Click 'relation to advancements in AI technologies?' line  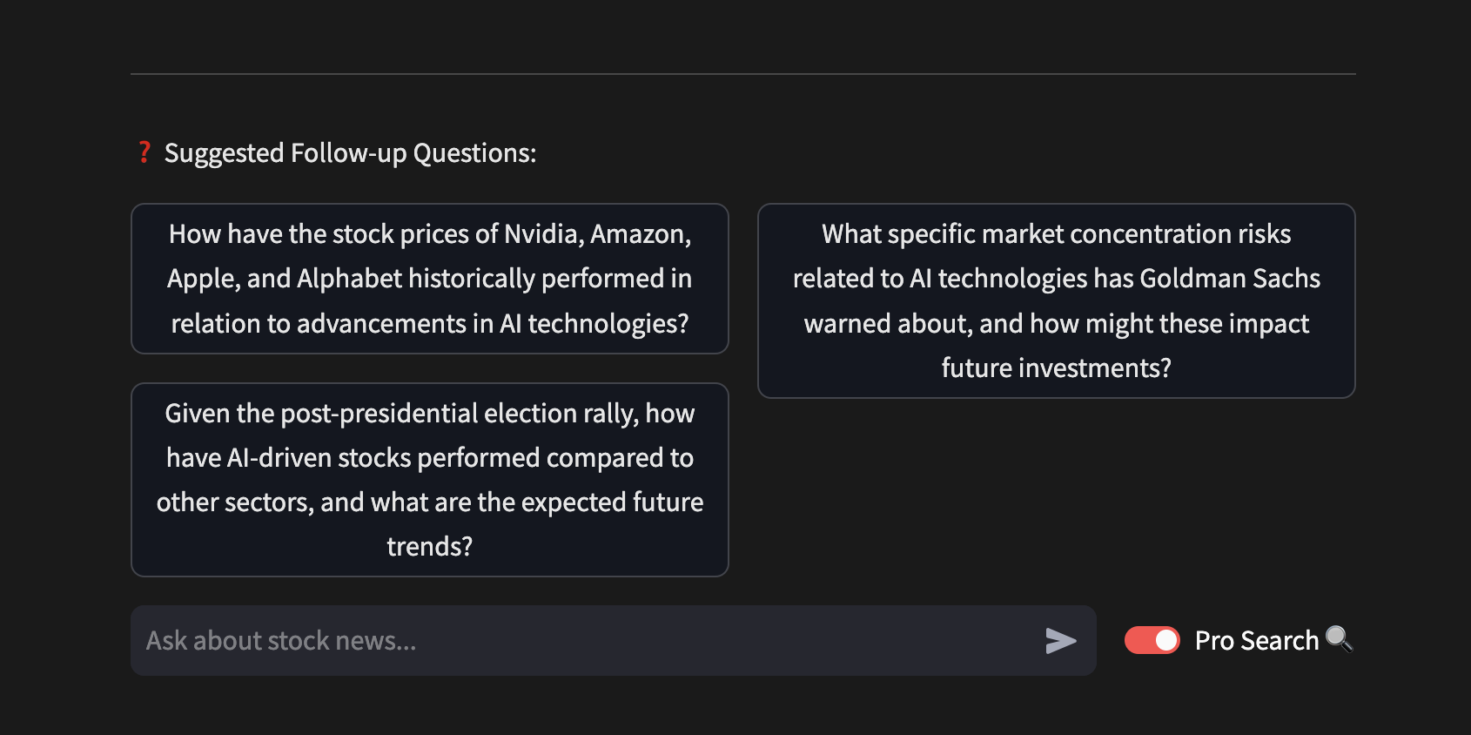click(429, 324)
